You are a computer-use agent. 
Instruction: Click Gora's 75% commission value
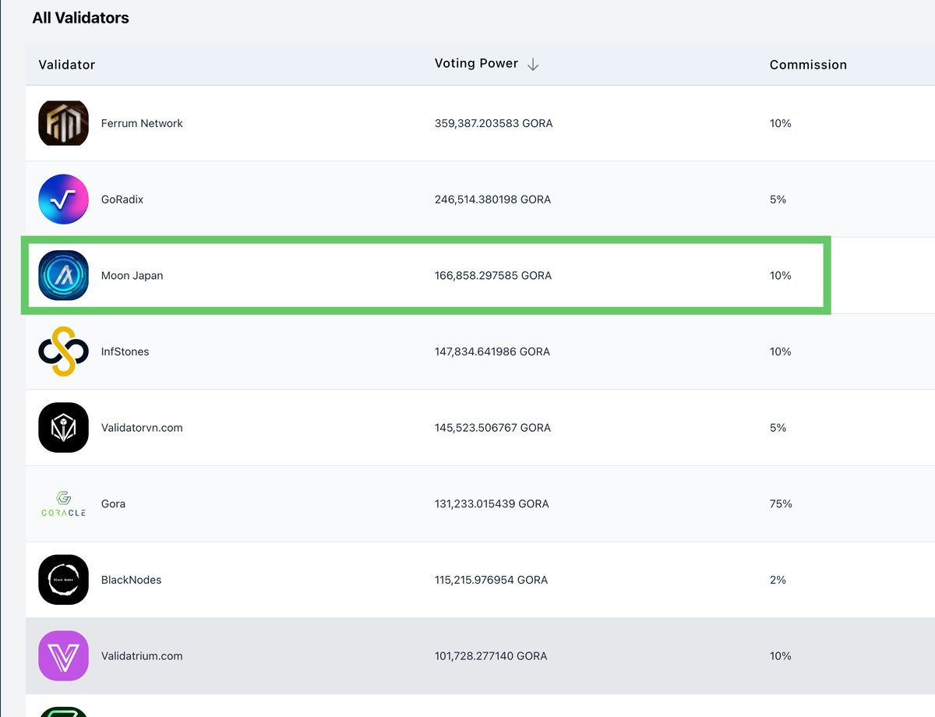pyautogui.click(x=781, y=503)
